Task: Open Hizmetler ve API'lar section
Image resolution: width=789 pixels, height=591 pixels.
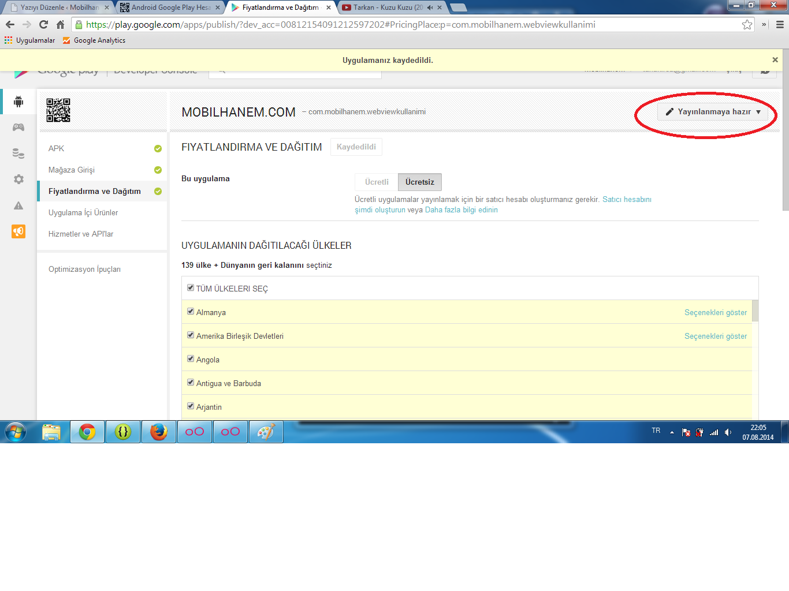Action: click(102, 234)
